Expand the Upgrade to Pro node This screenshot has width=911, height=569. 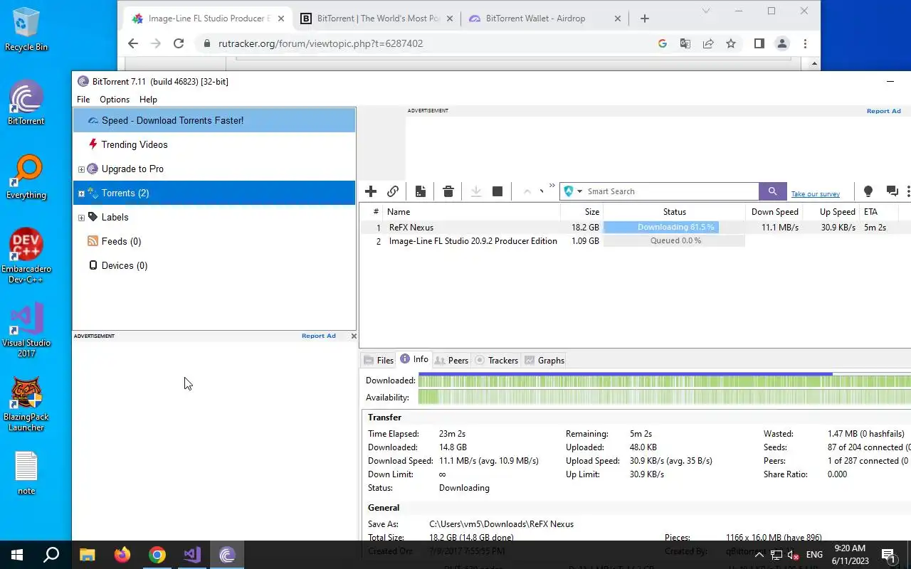coord(81,169)
